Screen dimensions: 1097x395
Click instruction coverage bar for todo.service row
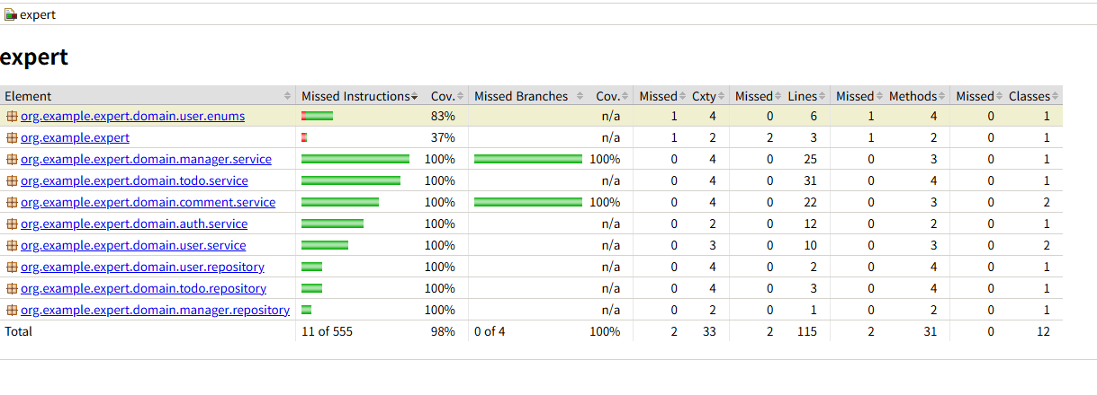pyautogui.click(x=351, y=180)
